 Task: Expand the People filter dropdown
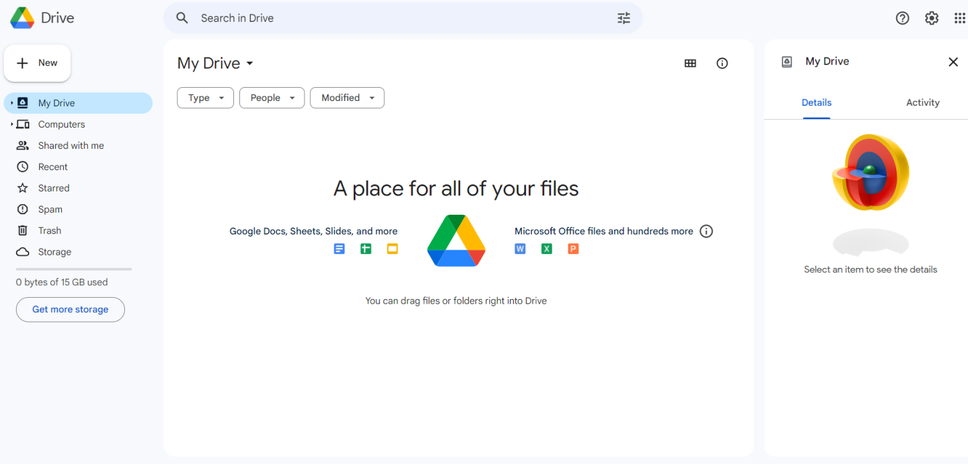(272, 98)
